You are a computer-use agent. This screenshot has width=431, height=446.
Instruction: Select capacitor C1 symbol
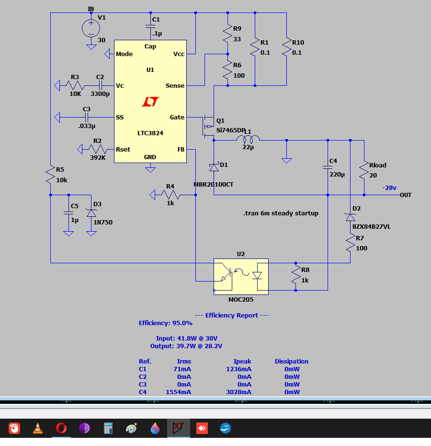point(150,26)
